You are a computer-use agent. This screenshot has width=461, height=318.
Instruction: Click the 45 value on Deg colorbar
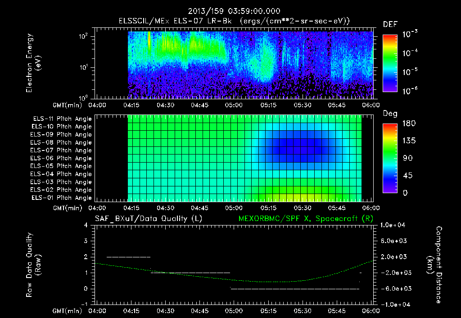click(x=407, y=176)
